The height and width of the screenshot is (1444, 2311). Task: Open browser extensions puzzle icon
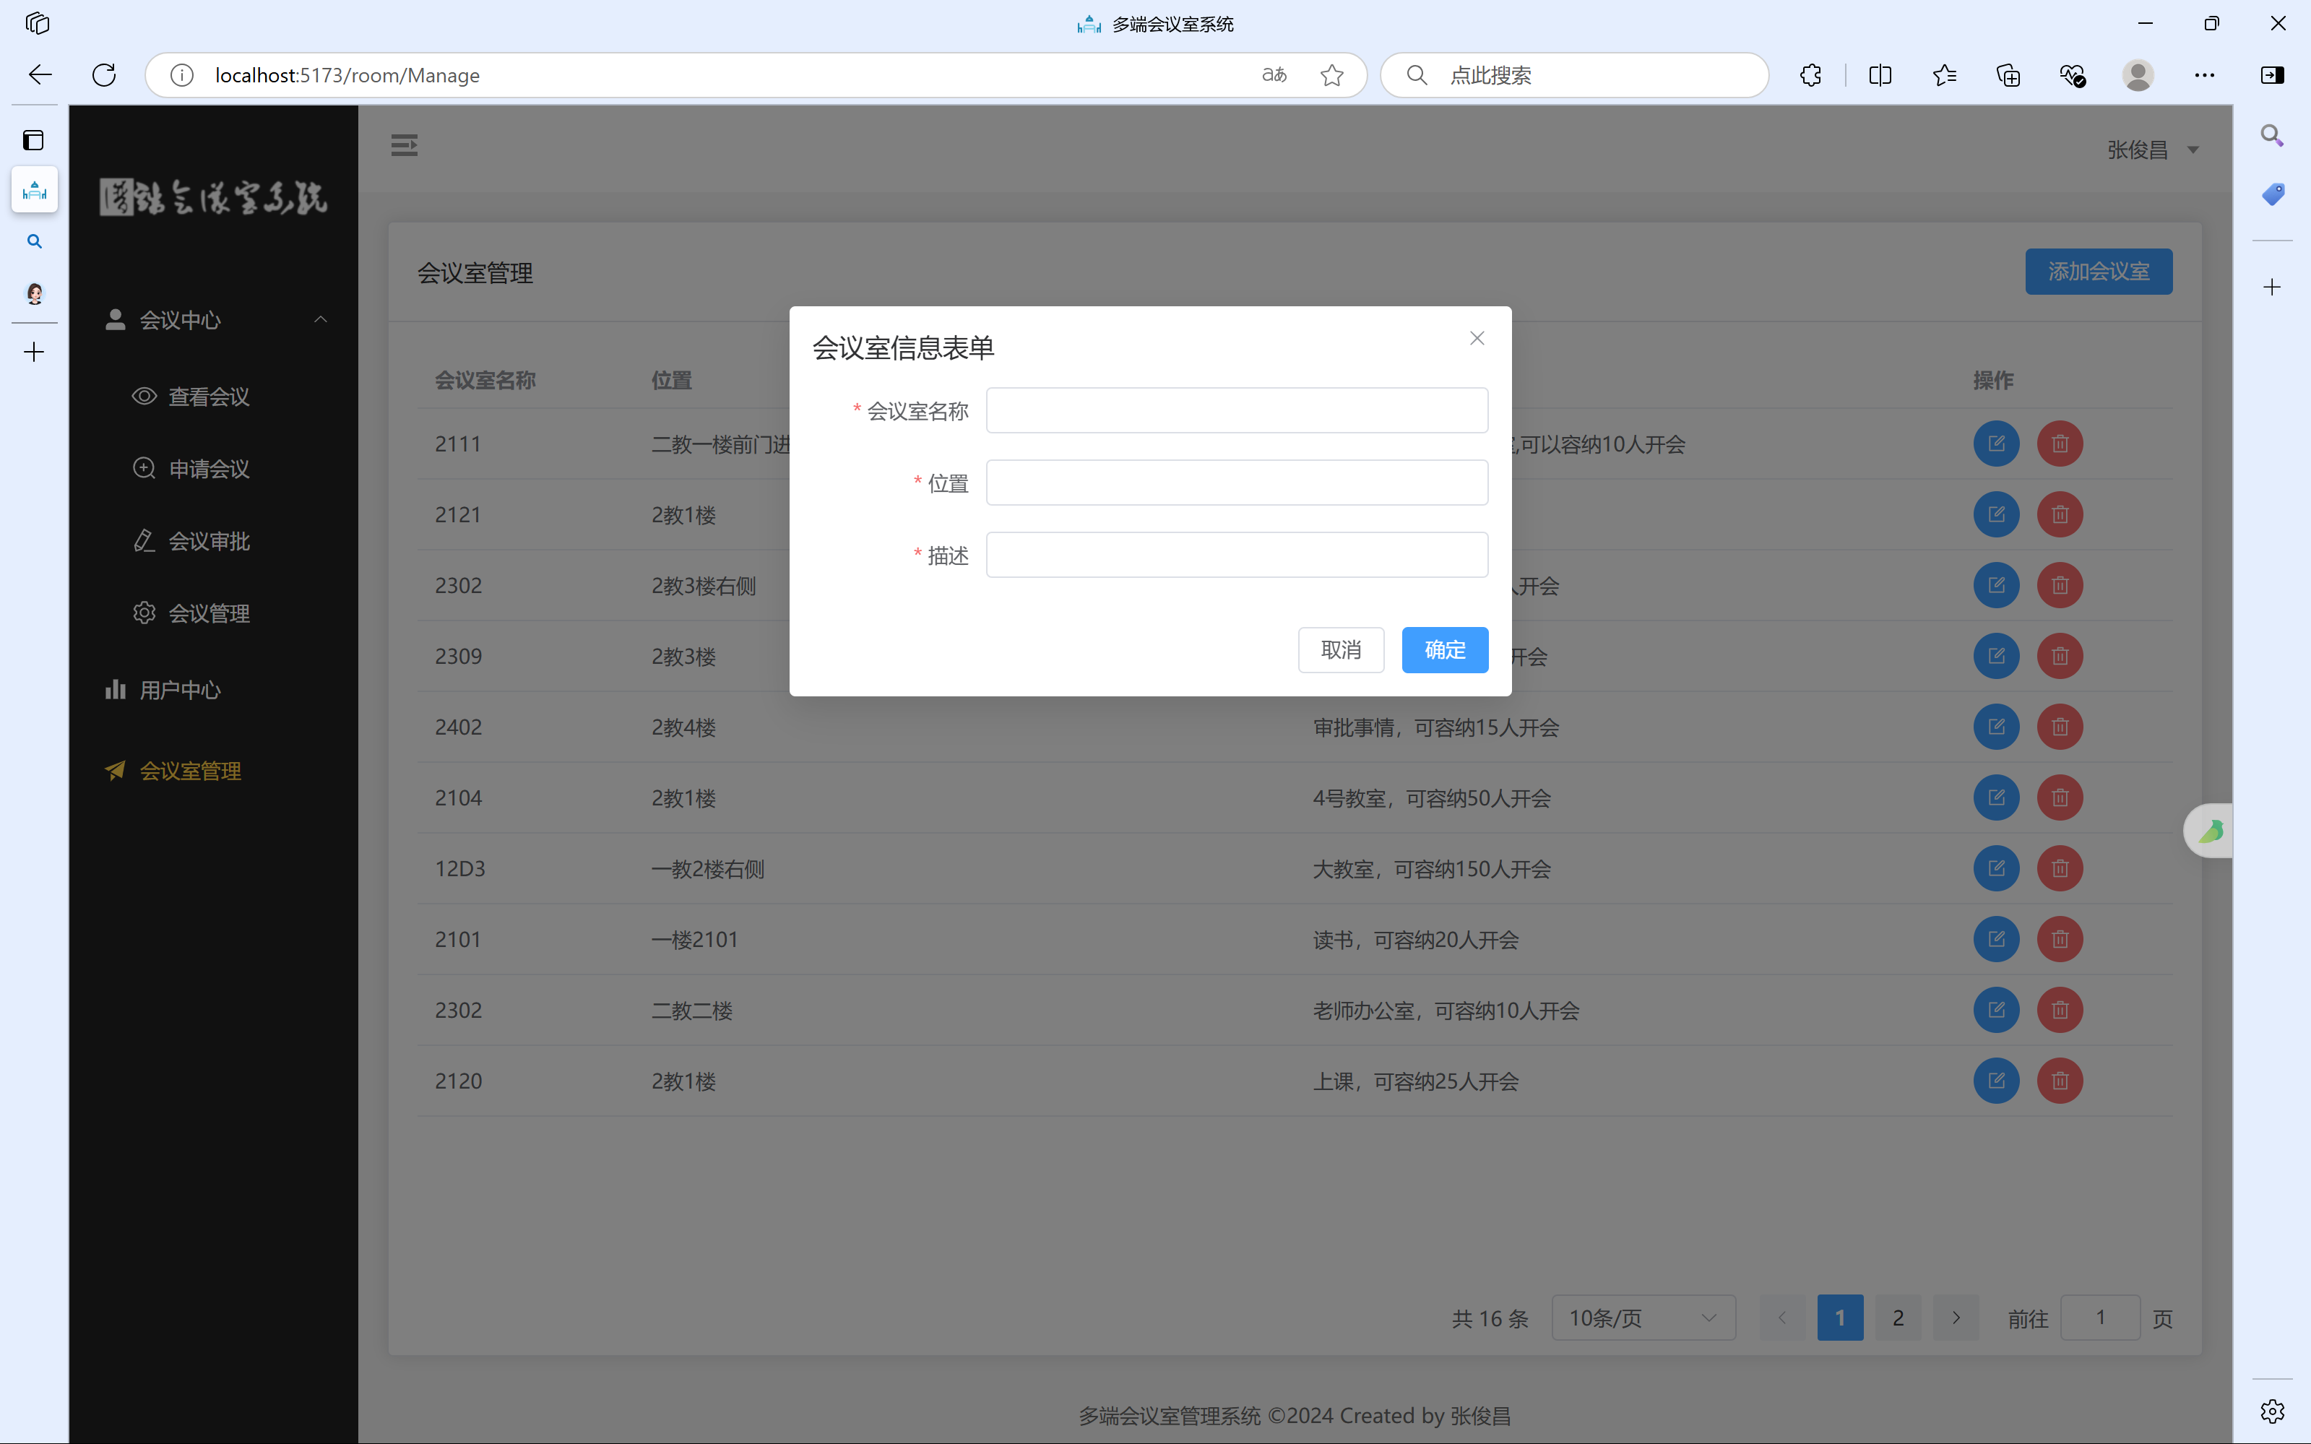point(1810,74)
